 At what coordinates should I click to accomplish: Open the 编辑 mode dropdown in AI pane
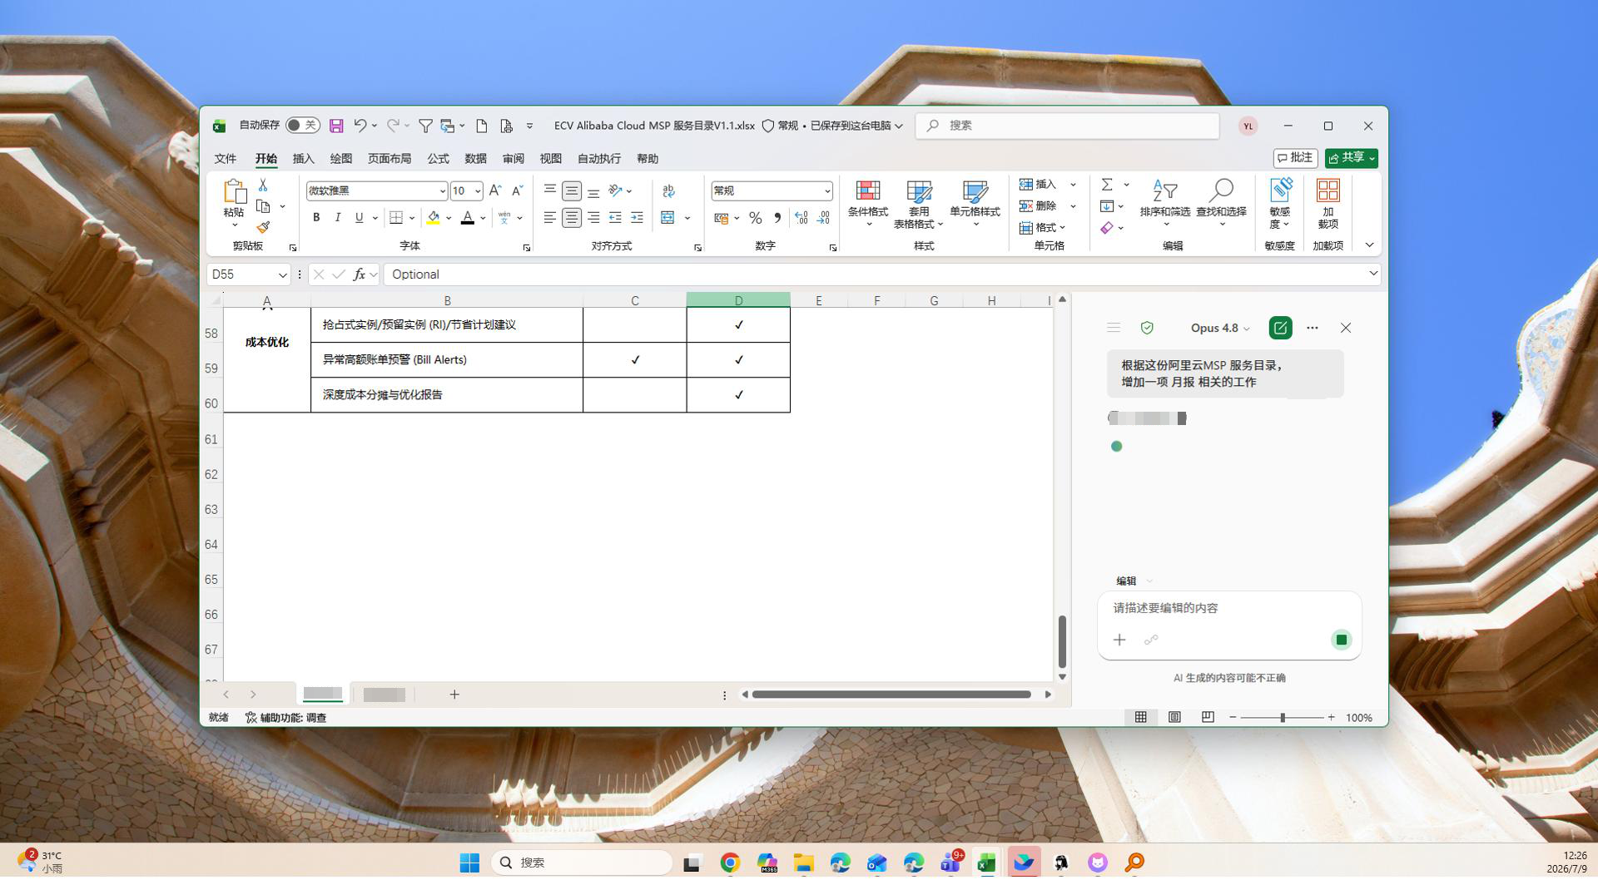point(1134,581)
